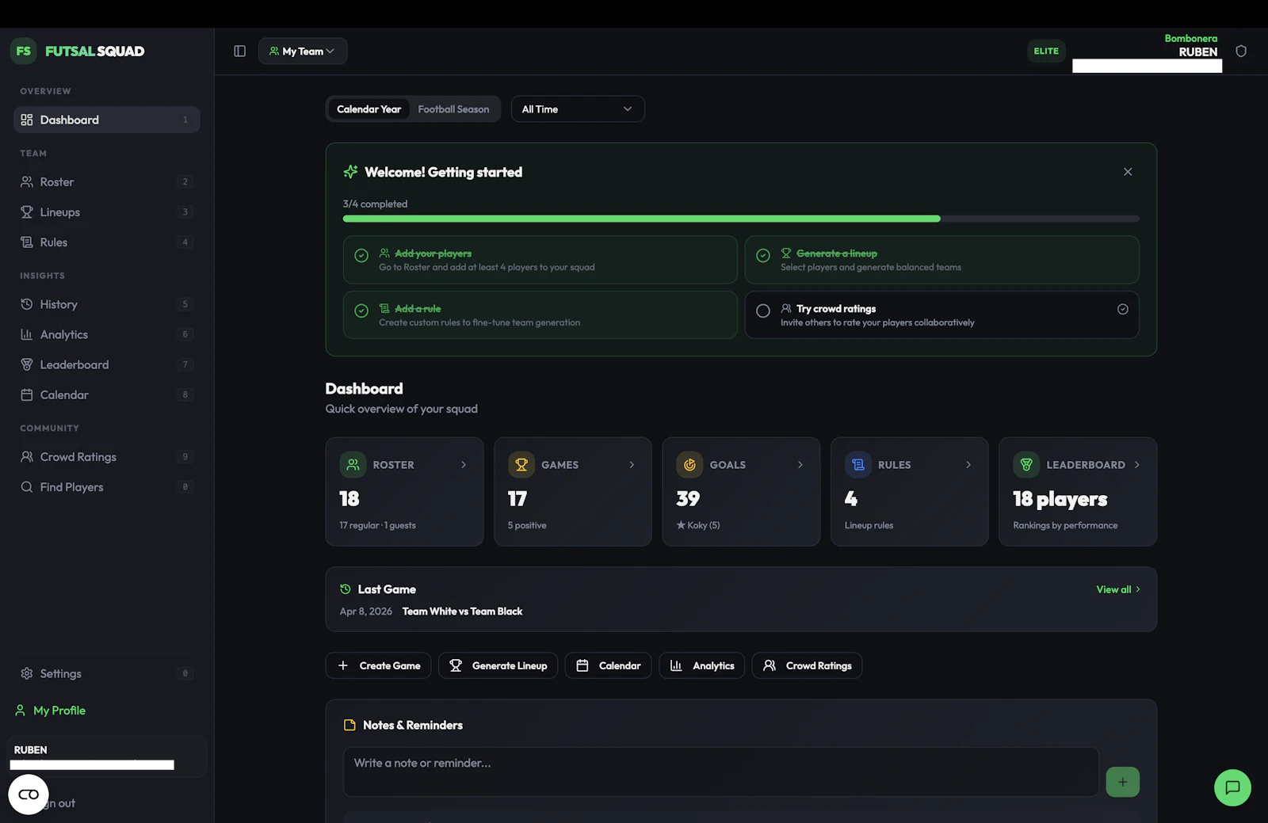Toggle the sidebar panel icon
1268x823 pixels.
(239, 51)
